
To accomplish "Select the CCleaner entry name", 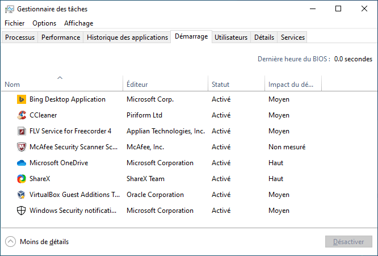I will coord(43,115).
